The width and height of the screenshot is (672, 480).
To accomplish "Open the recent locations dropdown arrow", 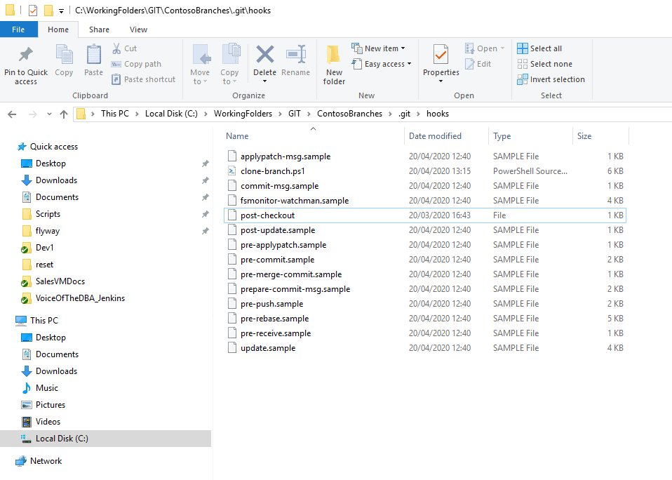I will pos(49,114).
